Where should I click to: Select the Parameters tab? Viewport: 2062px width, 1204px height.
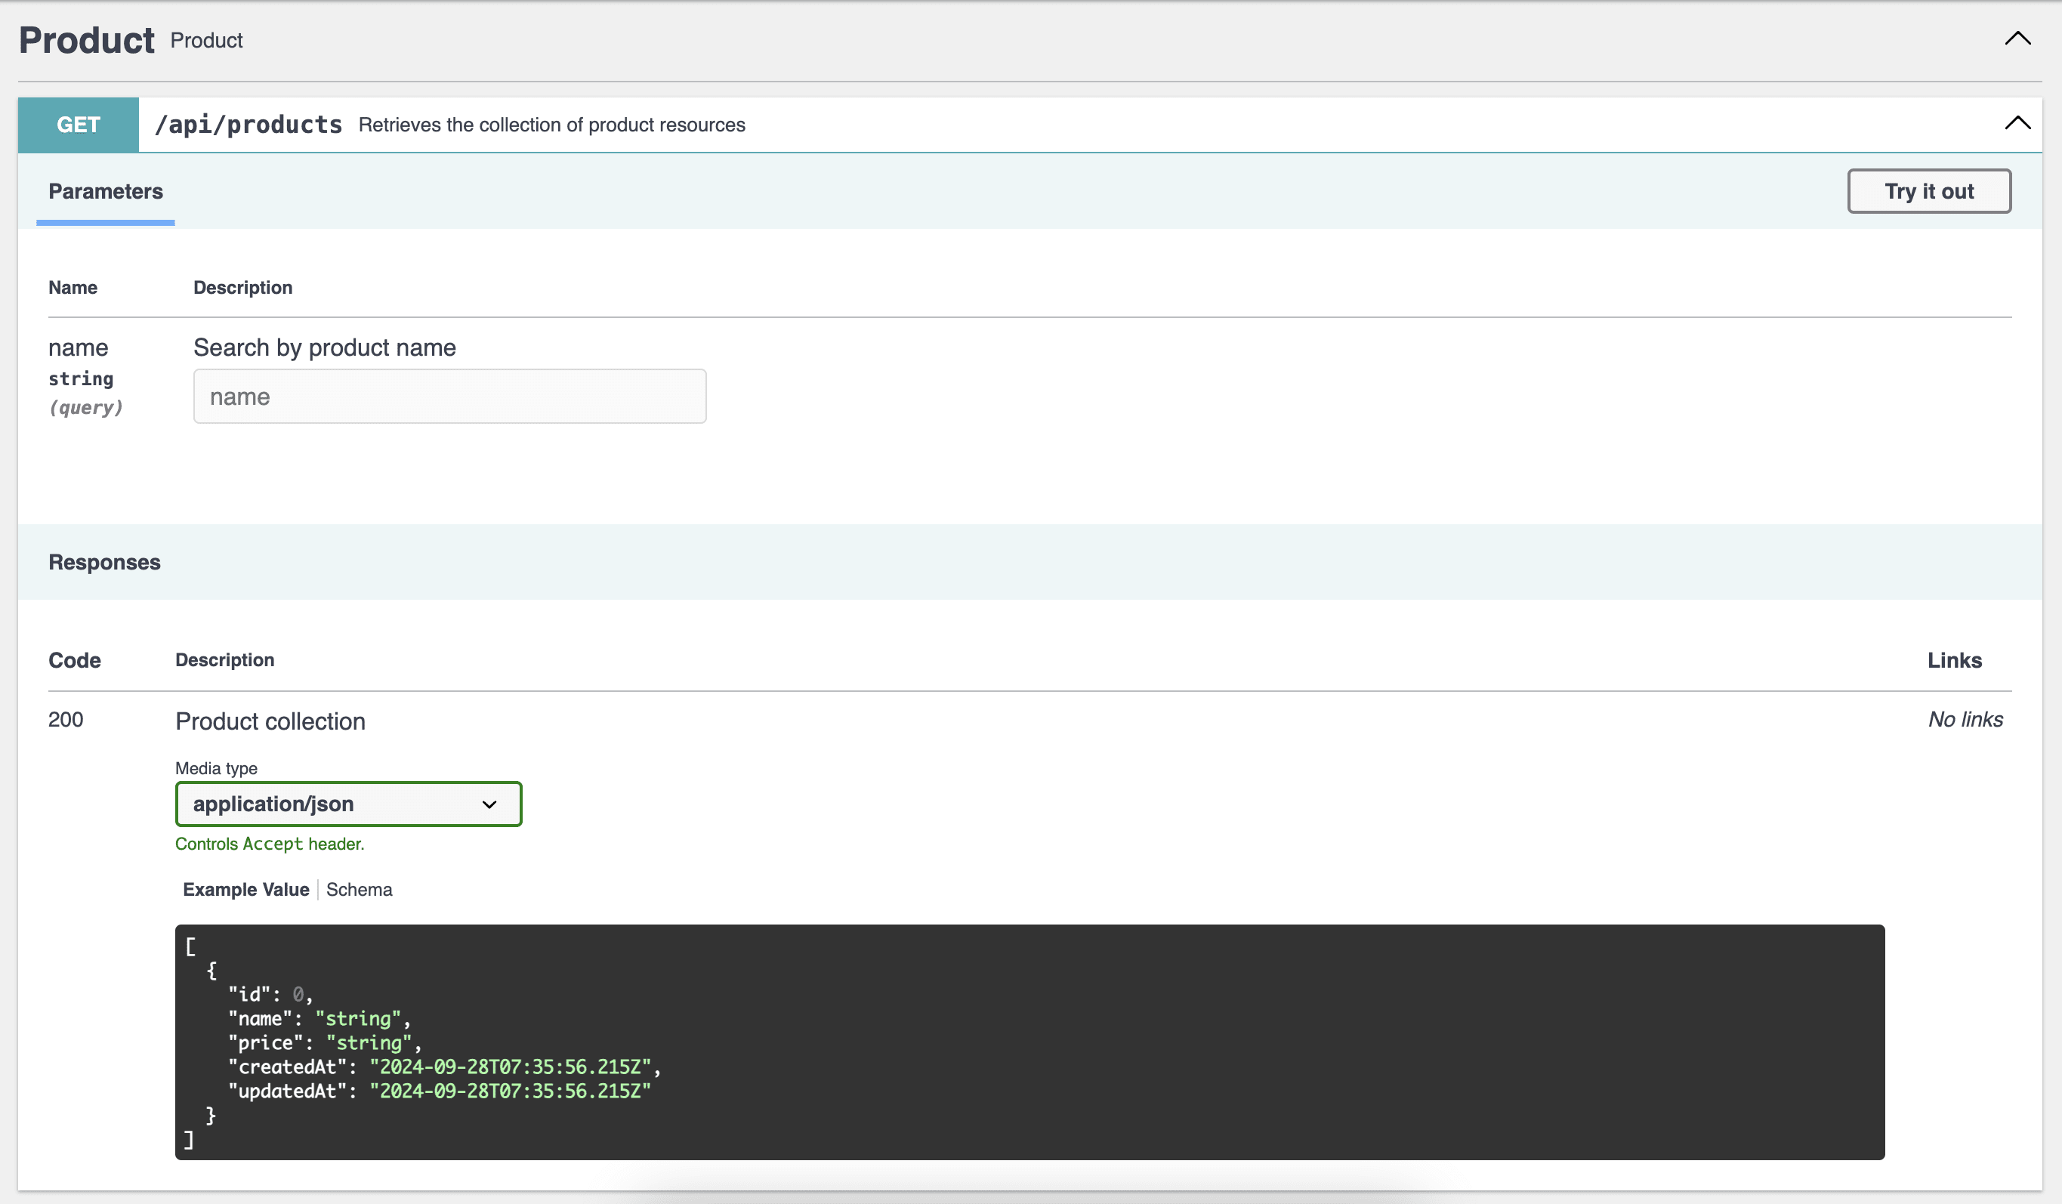coord(105,192)
